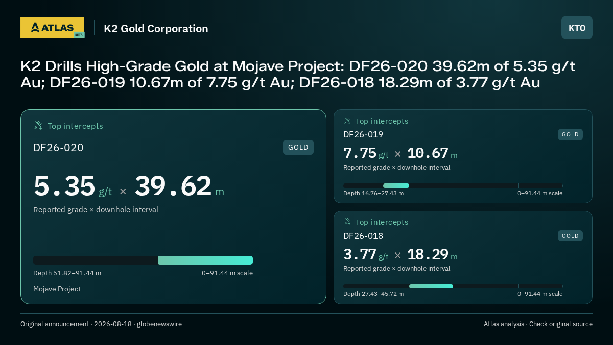This screenshot has height=345, width=613.
Task: Click 'Top intercepts' heading on the DF26-019 card
Action: 382,121
